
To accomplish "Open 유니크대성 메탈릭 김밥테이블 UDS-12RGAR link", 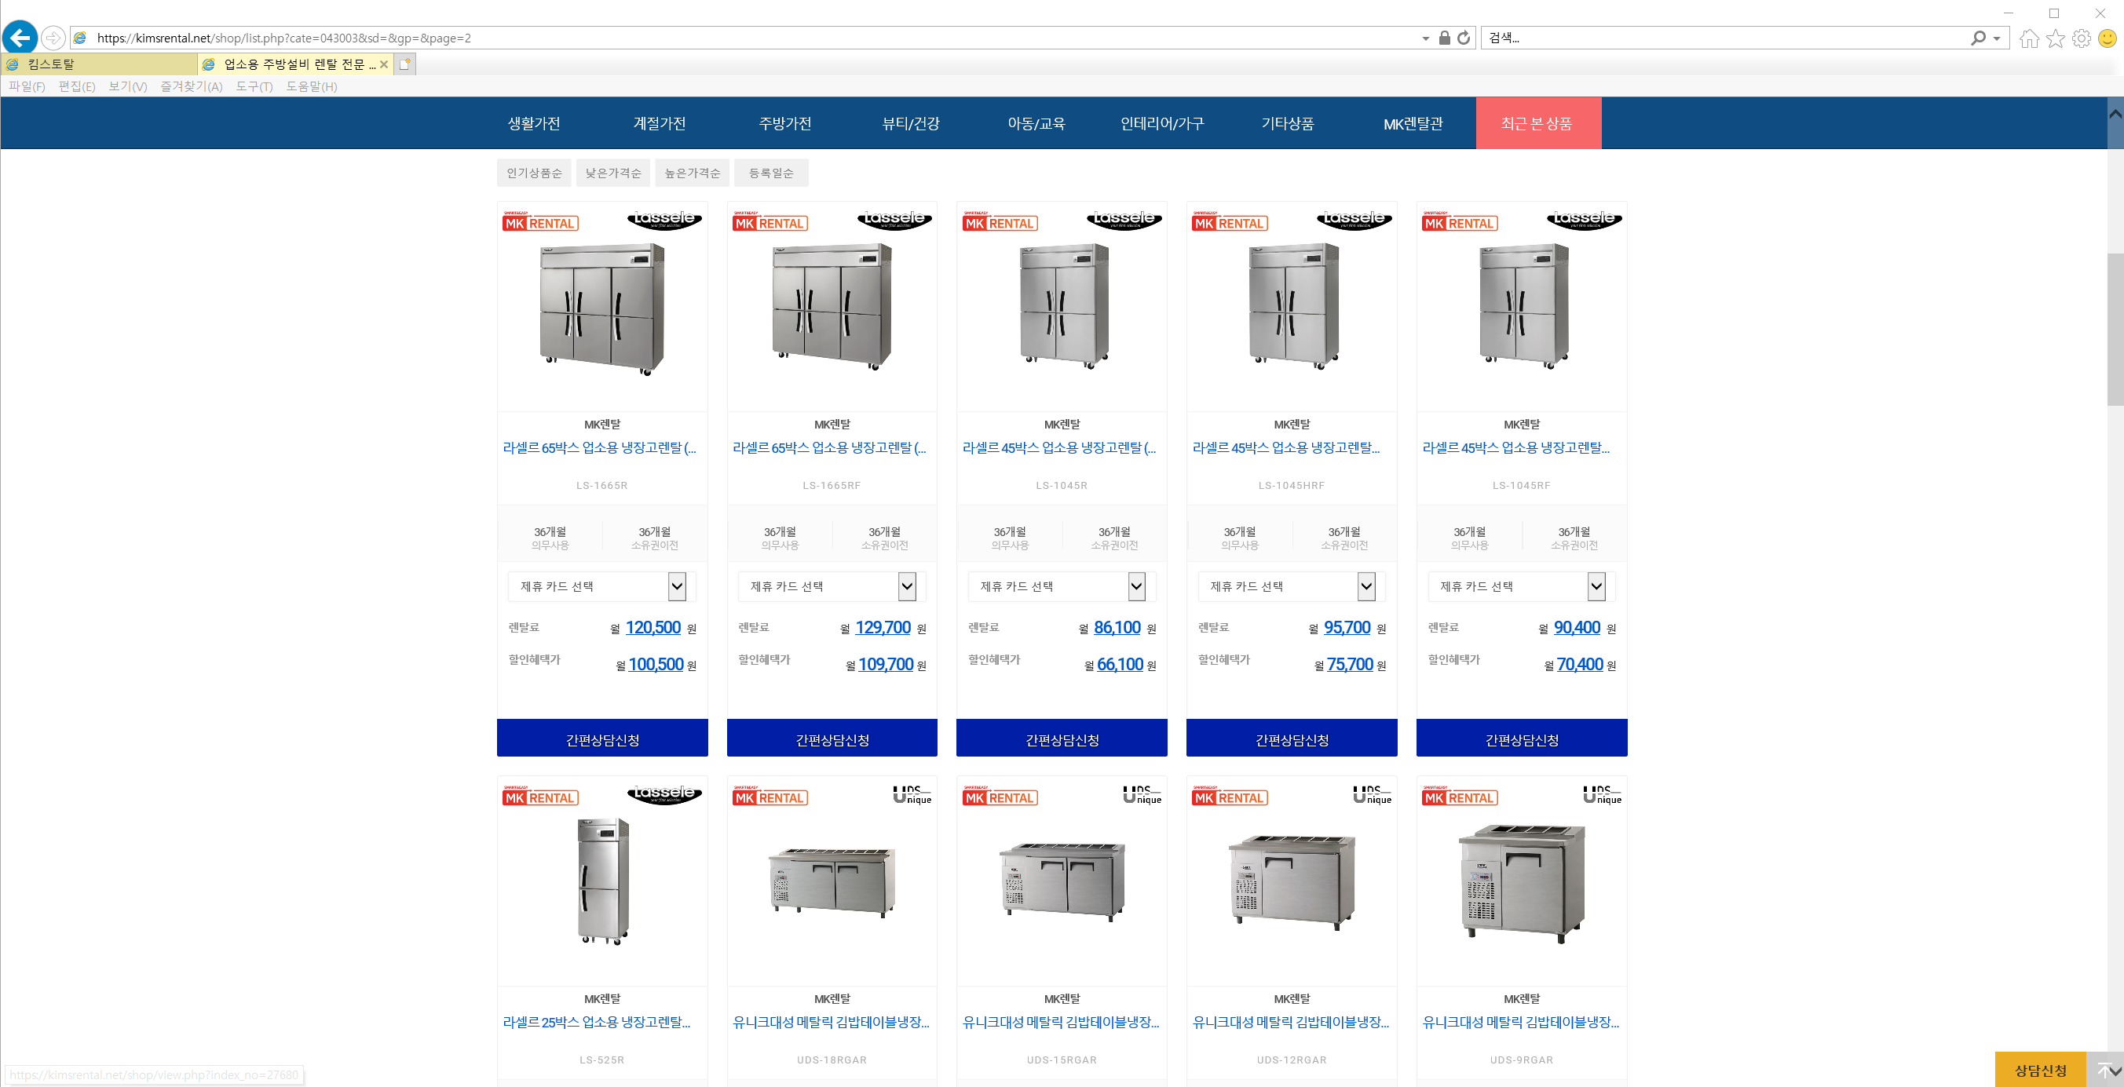I will click(x=1290, y=1022).
